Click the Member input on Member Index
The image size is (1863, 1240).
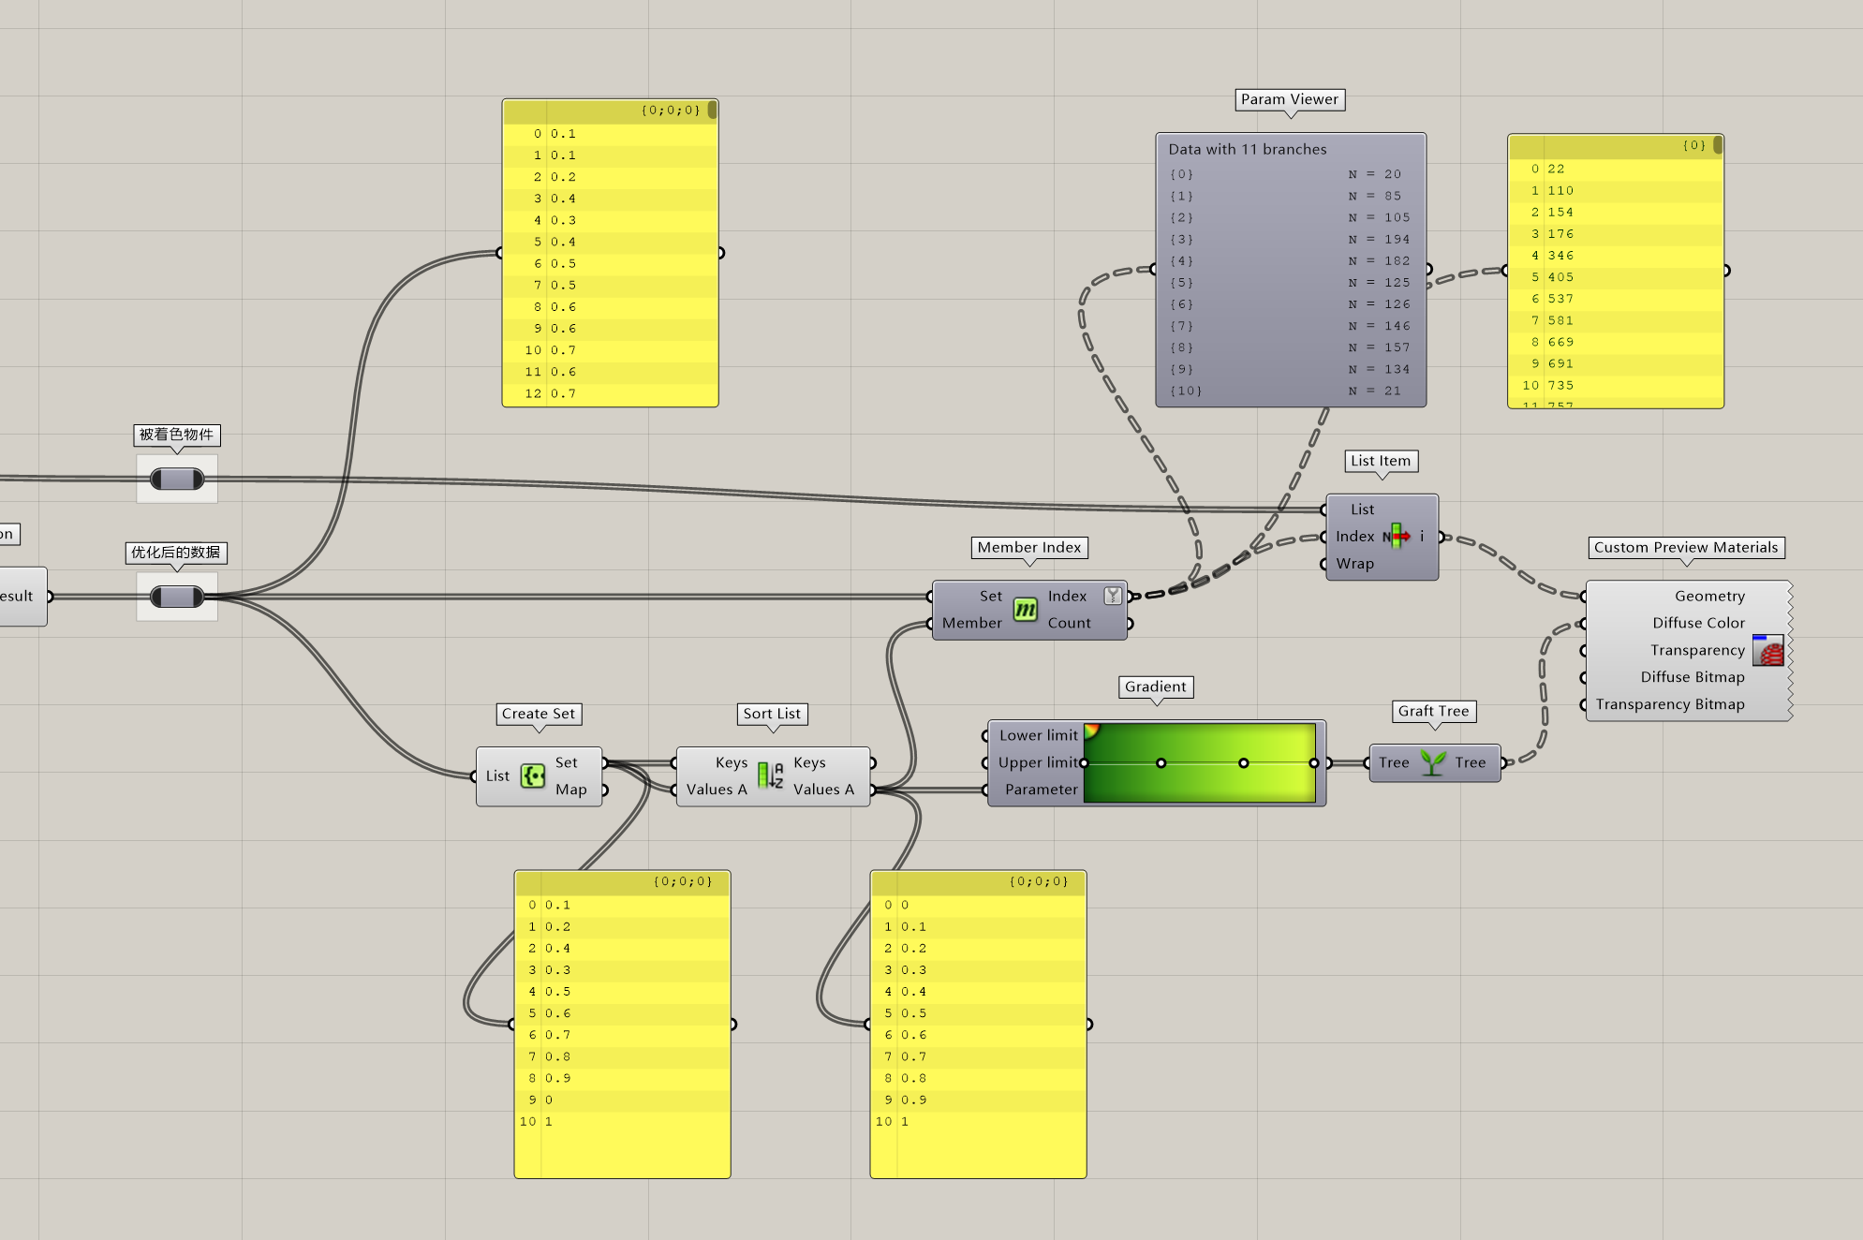[x=971, y=623]
